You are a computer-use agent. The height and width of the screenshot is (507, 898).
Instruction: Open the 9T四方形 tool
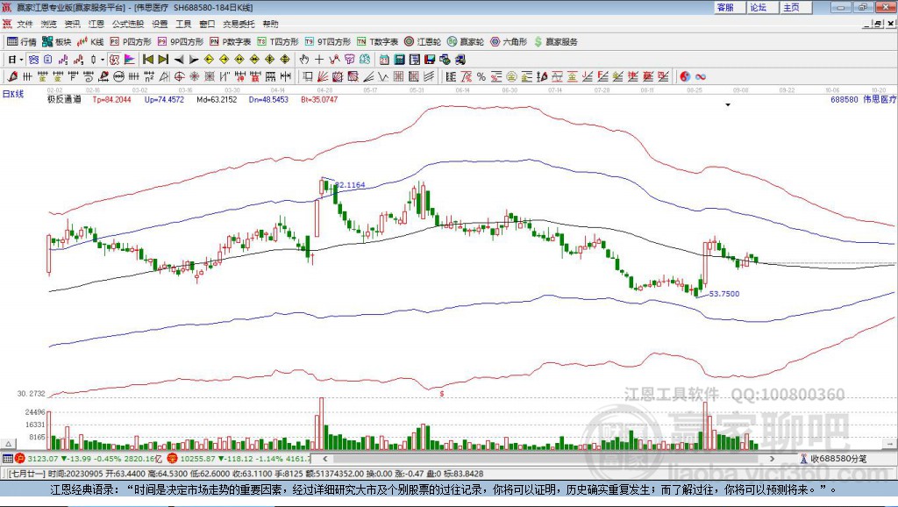click(328, 42)
